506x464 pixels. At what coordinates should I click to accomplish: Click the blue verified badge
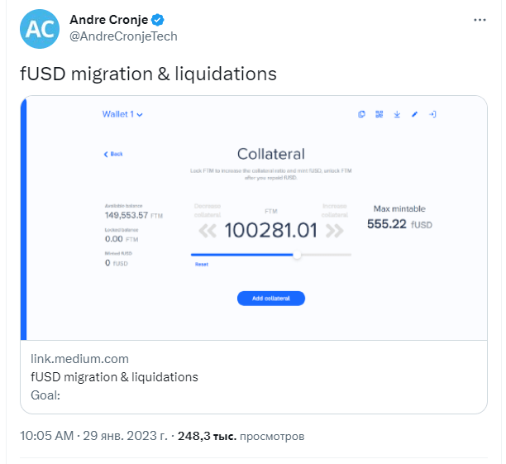coord(158,20)
